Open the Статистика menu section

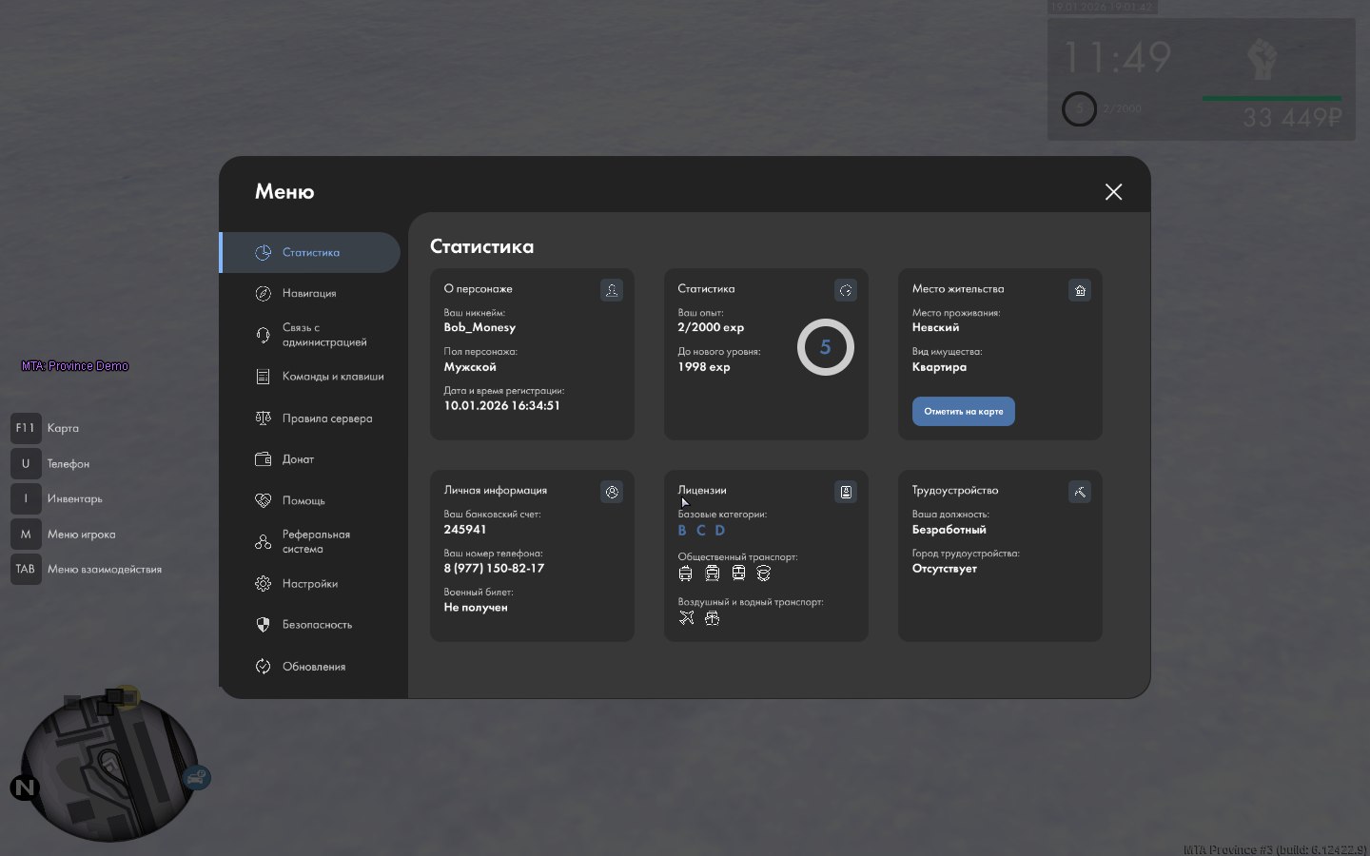click(311, 253)
